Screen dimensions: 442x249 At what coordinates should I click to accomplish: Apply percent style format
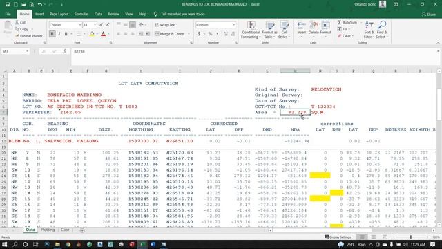tap(210, 34)
